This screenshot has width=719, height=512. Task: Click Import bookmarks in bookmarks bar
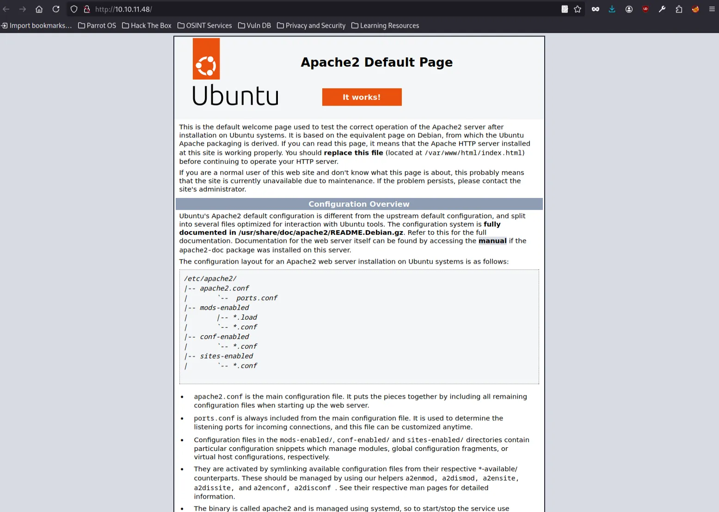click(37, 25)
